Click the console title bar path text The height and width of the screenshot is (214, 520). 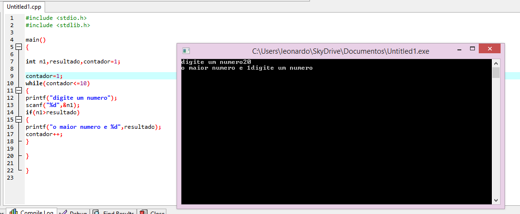pos(341,51)
